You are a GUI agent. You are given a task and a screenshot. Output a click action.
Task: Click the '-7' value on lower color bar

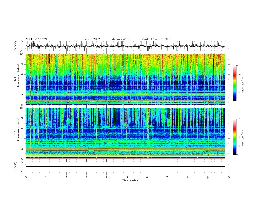pyautogui.click(x=239, y=154)
